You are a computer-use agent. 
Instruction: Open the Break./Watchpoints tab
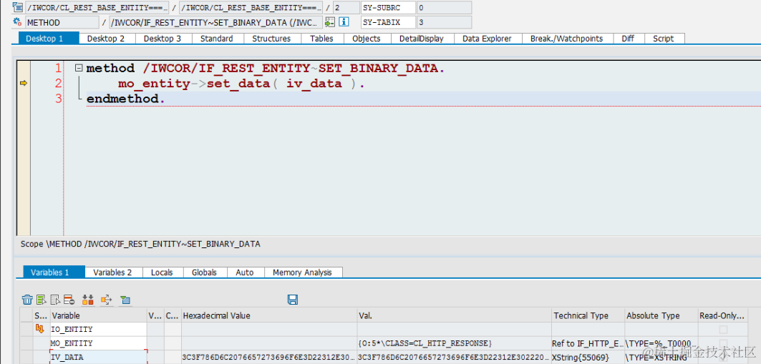[566, 39]
